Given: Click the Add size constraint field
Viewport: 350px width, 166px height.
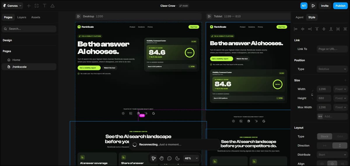Looking at the screenshot, I should point(332,116).
